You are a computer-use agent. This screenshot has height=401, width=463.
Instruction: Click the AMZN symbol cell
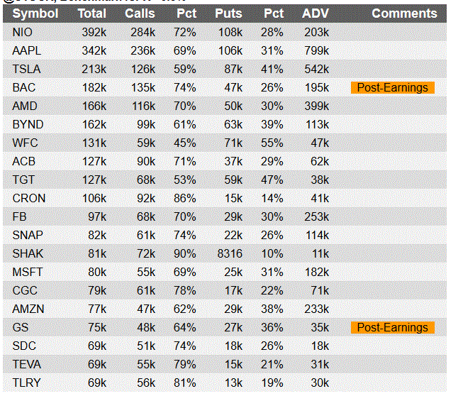point(28,309)
